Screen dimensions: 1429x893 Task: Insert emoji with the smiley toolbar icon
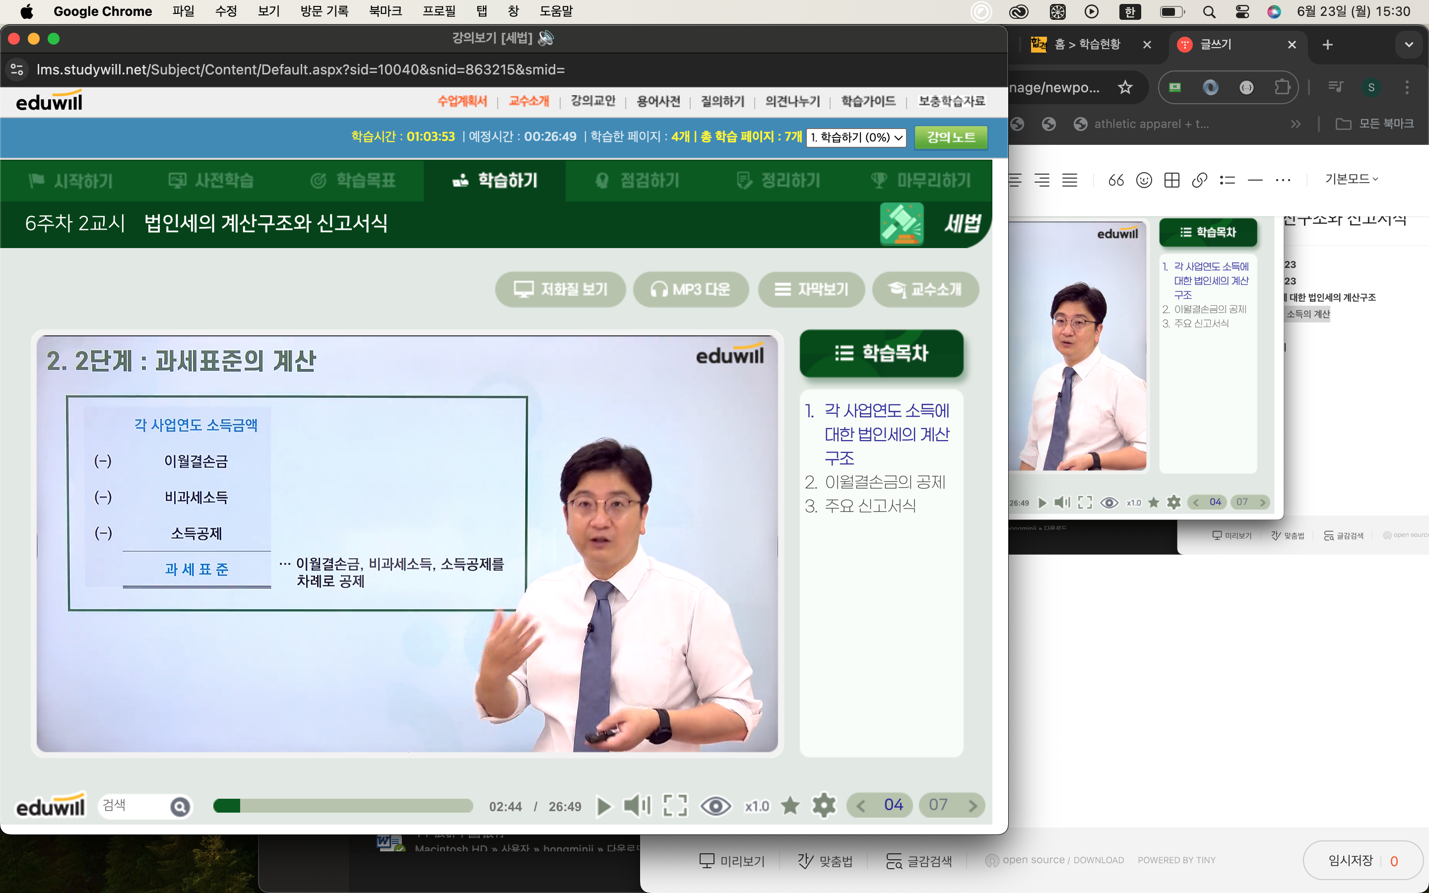(x=1144, y=180)
